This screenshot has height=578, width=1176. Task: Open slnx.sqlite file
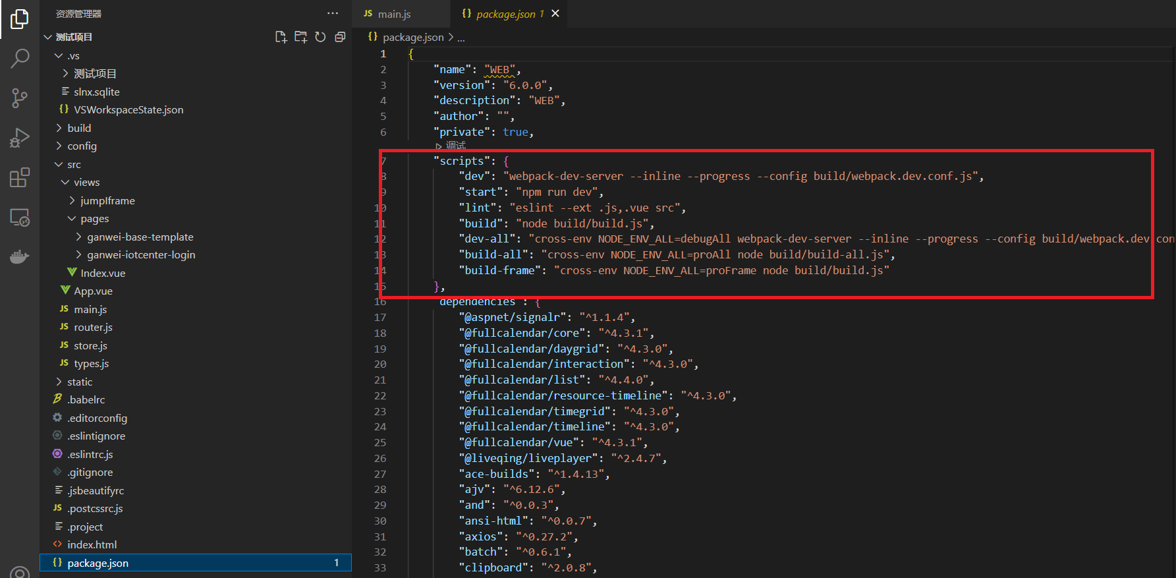pos(196,92)
